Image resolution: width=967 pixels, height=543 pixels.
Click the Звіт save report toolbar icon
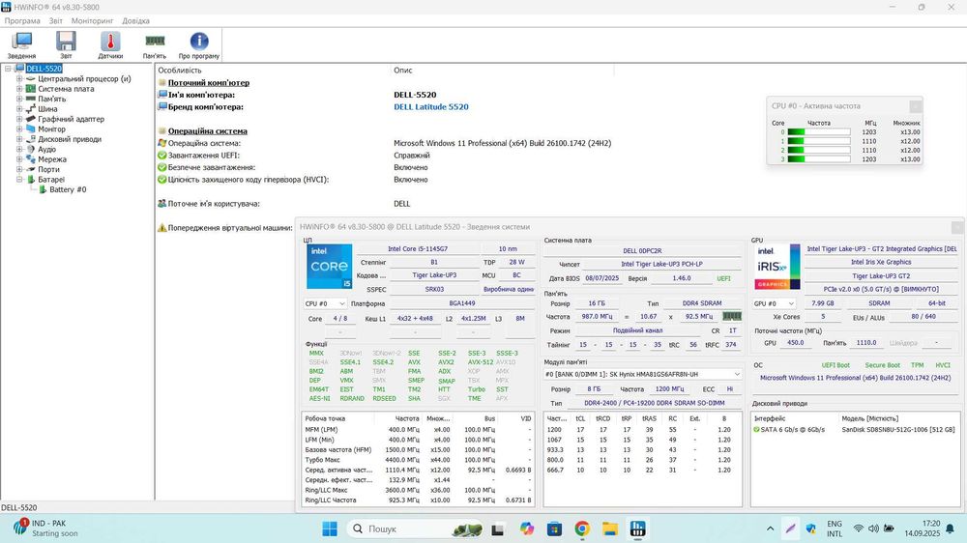(x=66, y=45)
